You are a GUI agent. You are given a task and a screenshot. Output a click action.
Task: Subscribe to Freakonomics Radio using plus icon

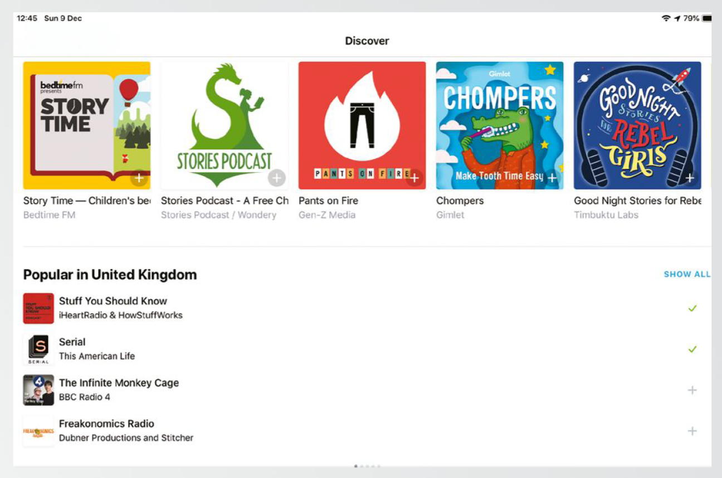(x=692, y=431)
